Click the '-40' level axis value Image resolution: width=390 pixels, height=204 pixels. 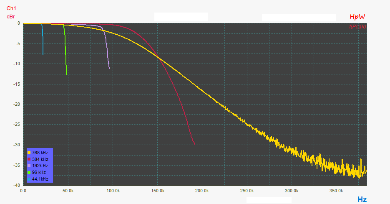17,185
